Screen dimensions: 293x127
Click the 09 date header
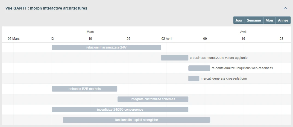coord(205,39)
